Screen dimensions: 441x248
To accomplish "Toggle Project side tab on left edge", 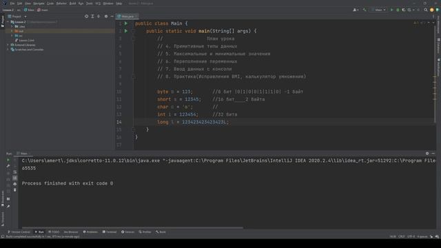I will (3, 21).
